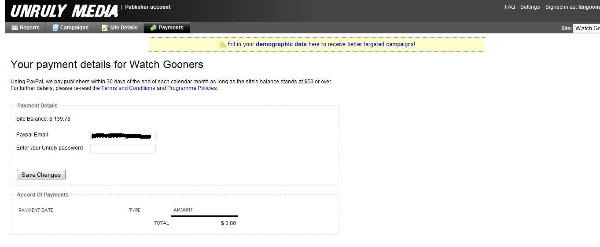Image resolution: width=600 pixels, height=247 pixels.
Task: Click the Reports table icon
Action: (15, 28)
